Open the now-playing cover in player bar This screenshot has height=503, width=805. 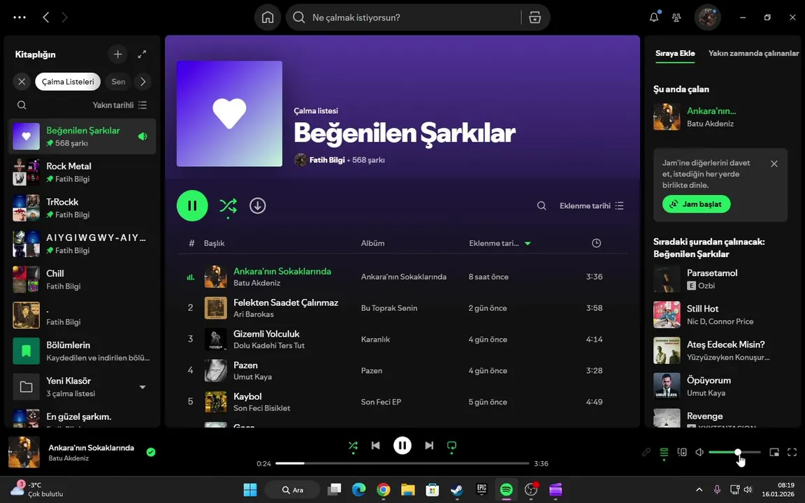(24, 452)
